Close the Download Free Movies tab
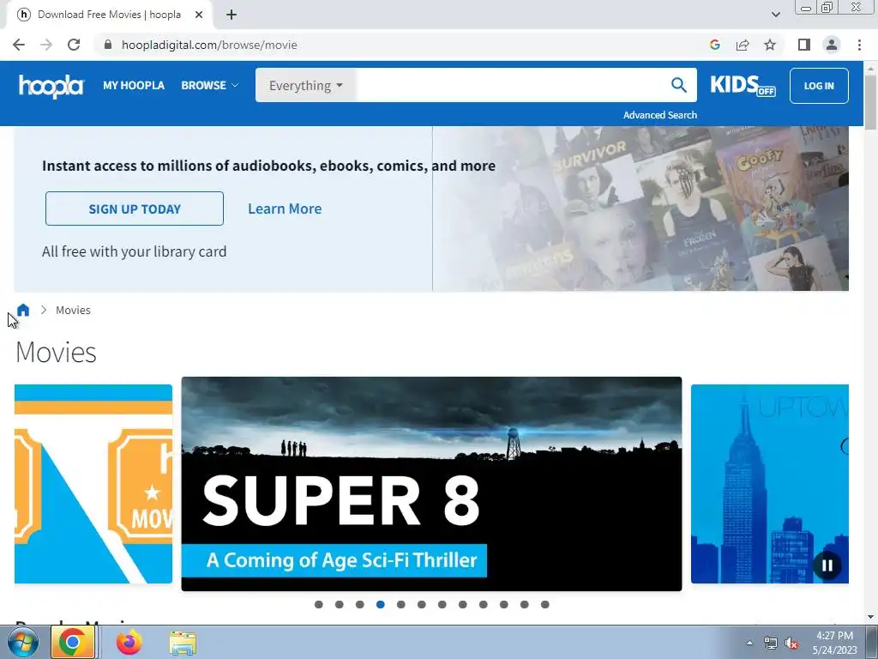Image resolution: width=878 pixels, height=659 pixels. [x=199, y=15]
